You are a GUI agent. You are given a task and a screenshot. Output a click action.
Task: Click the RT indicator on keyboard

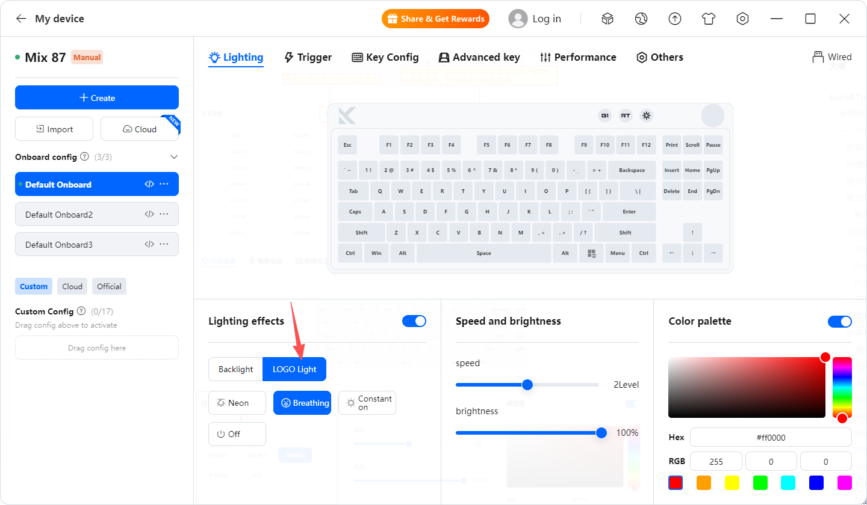click(x=626, y=115)
